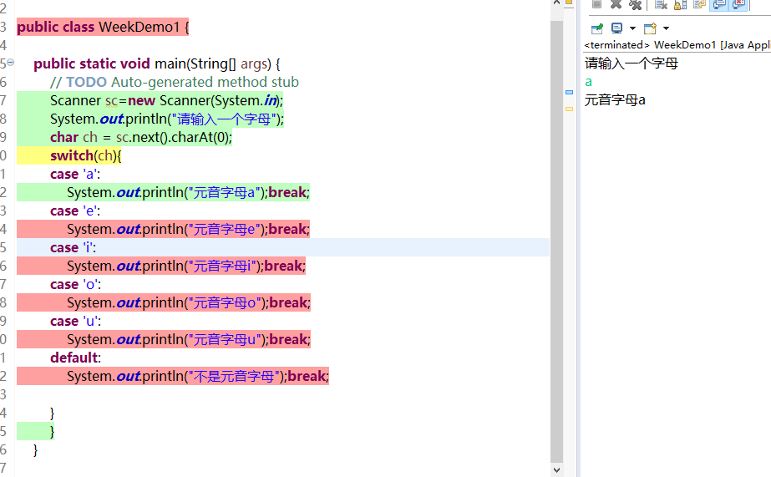
Task: Click the println '请输入一个字母' code line
Action: [x=167, y=119]
